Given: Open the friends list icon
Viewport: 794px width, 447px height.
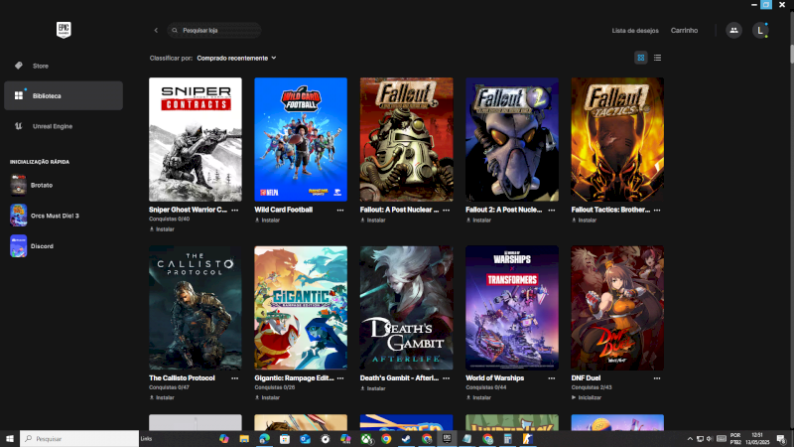Looking at the screenshot, I should (733, 31).
